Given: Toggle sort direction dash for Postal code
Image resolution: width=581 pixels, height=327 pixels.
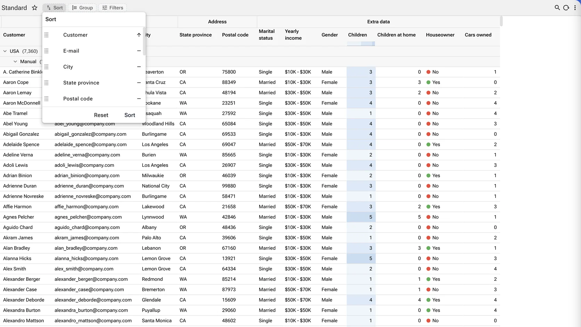Looking at the screenshot, I should click(139, 99).
